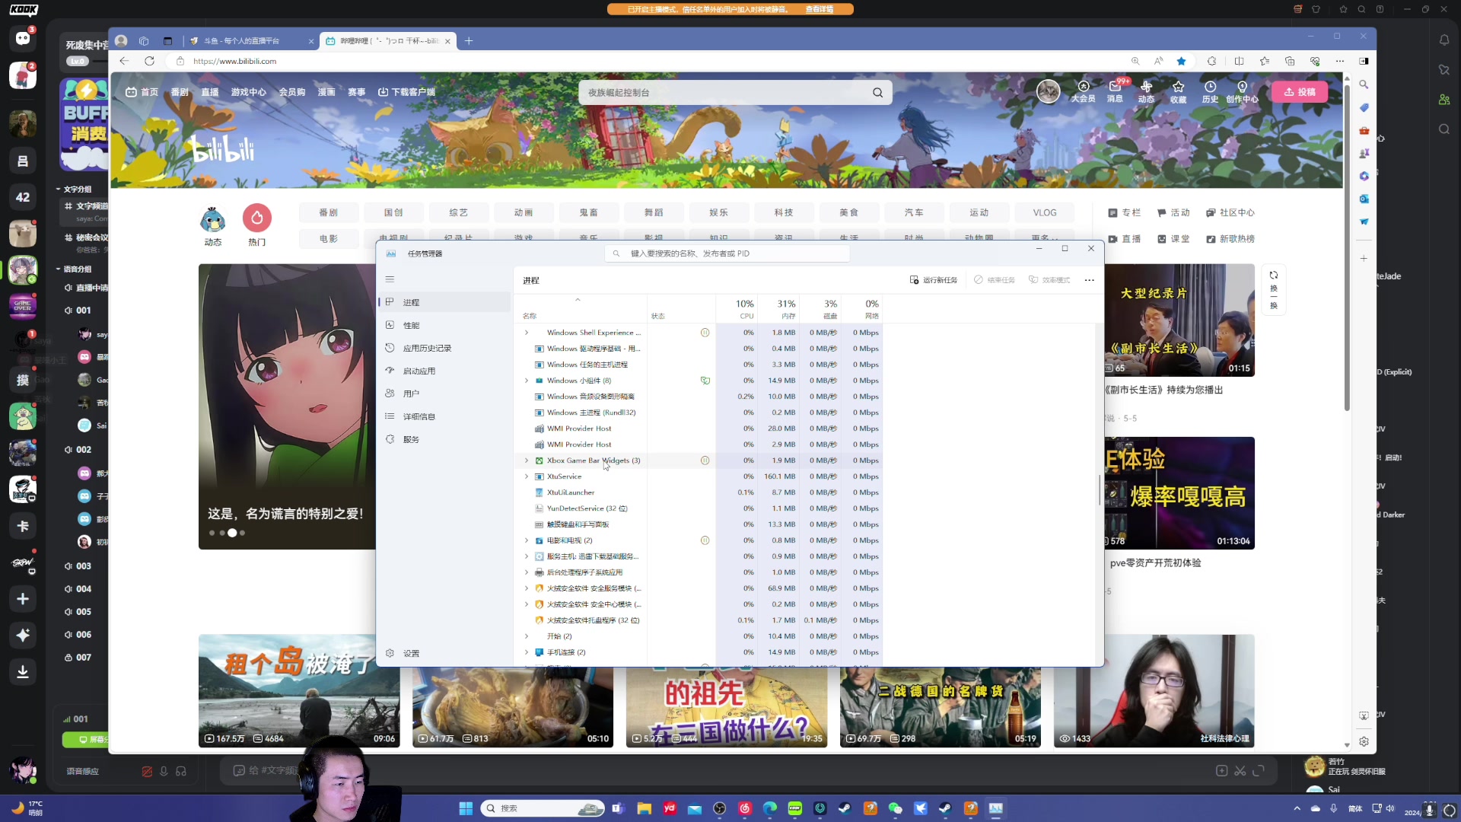The width and height of the screenshot is (1461, 822).
Task: Expand the Xbox Game Bar Widgets (3) group
Action: 526,460
